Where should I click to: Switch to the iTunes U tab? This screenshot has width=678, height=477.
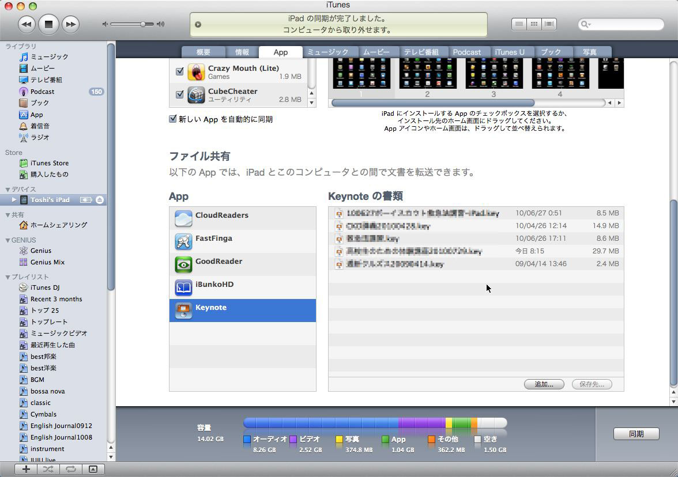point(510,52)
